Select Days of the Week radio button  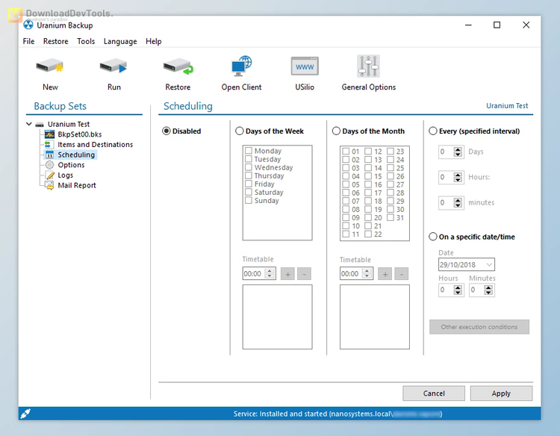pos(239,131)
